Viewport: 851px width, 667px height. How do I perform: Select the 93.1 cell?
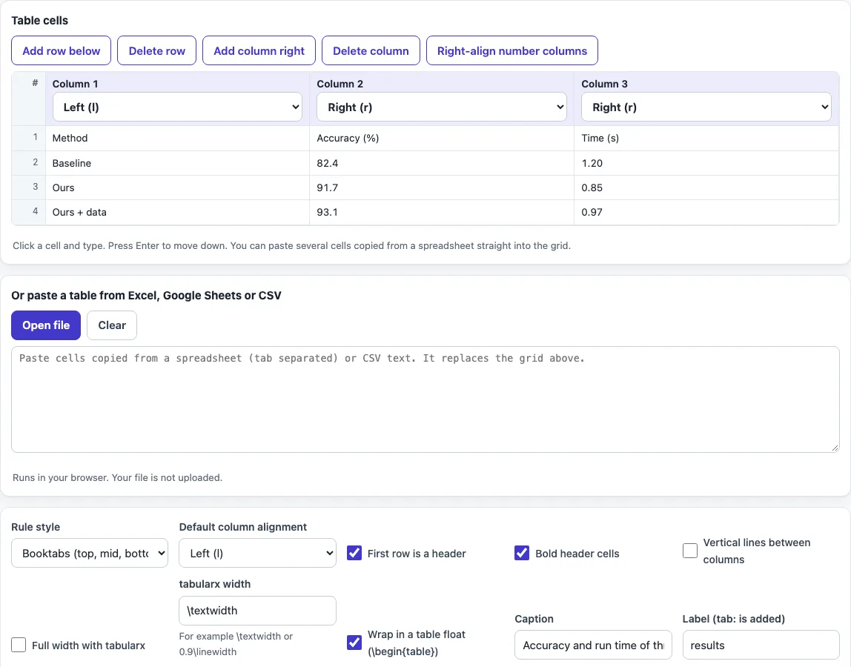click(442, 212)
